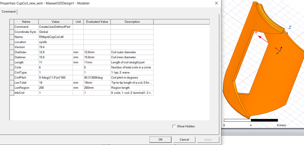
Task: Click the evaluated value 90.313686deg
Action: coord(97,78)
